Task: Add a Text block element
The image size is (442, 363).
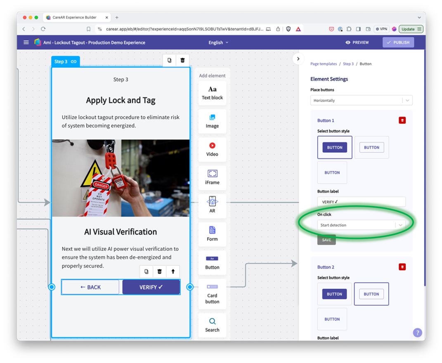Action: [212, 93]
